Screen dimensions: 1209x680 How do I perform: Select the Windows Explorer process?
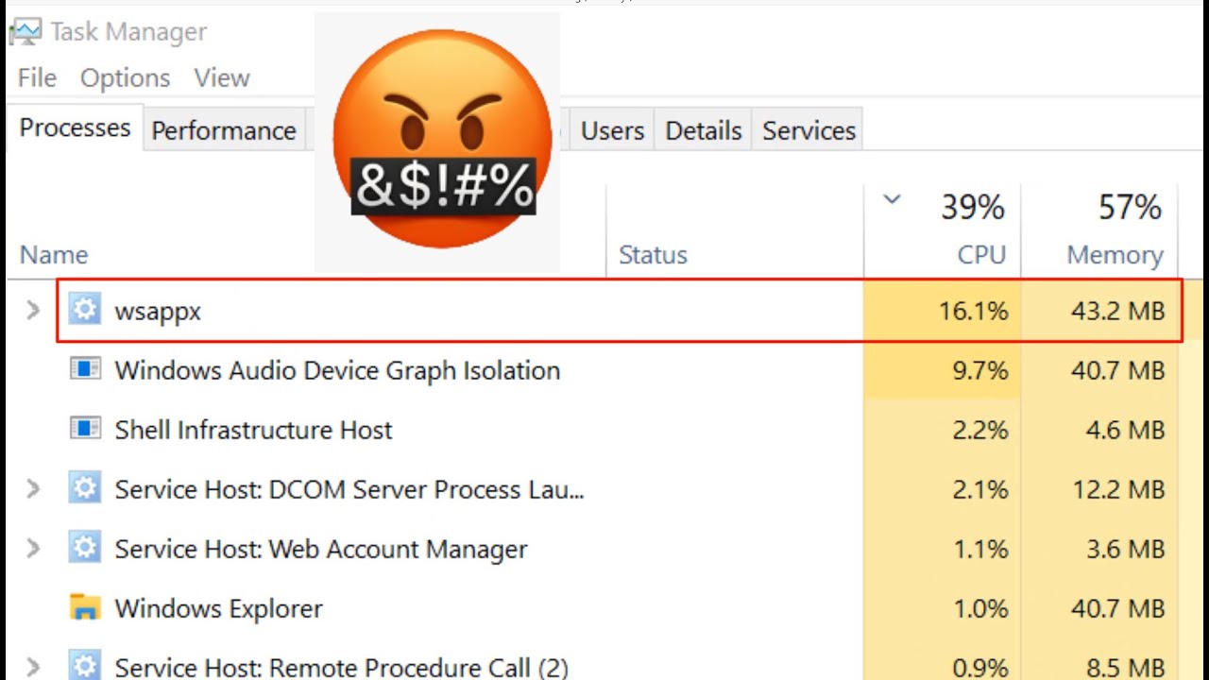(x=218, y=608)
